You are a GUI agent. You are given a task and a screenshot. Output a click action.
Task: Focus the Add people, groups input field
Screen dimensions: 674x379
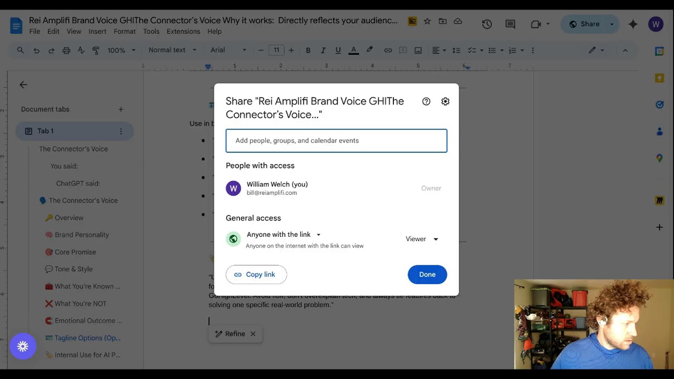[x=336, y=141]
